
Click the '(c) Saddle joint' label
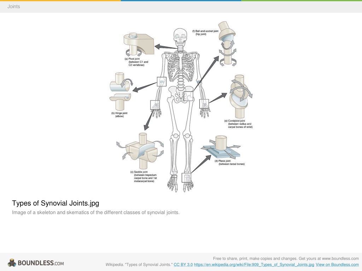pyautogui.click(x=144, y=176)
